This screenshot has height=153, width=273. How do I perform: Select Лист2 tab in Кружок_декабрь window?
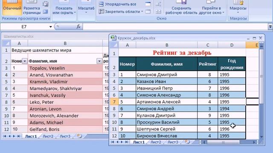pos(156,142)
